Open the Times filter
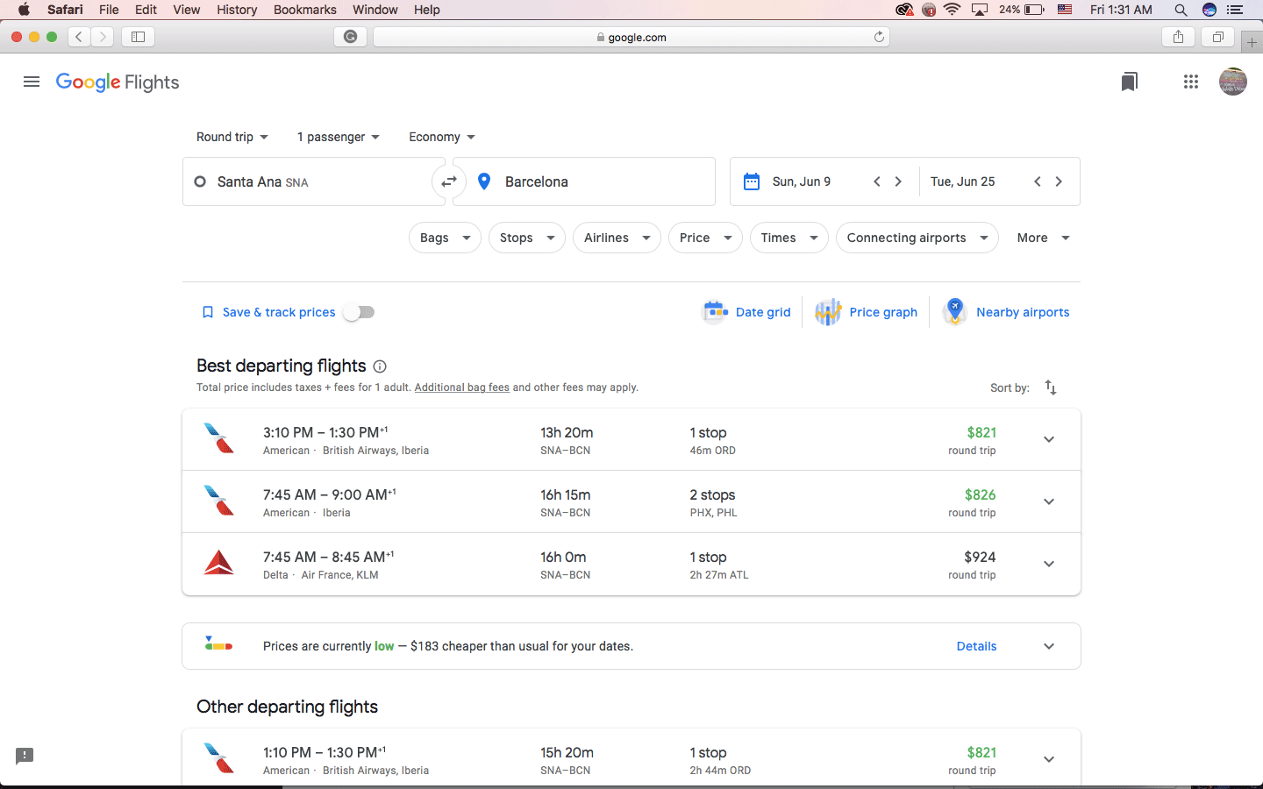Image resolution: width=1263 pixels, height=789 pixels. pyautogui.click(x=788, y=238)
